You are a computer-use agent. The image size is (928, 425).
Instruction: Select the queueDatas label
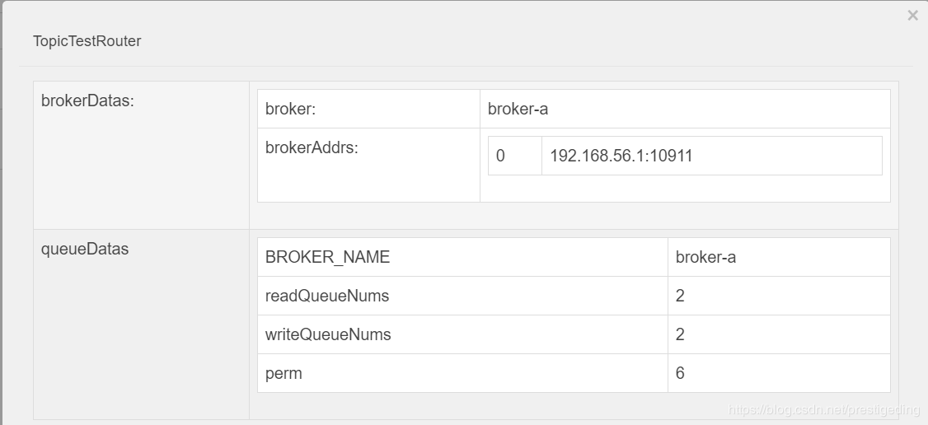tap(85, 249)
